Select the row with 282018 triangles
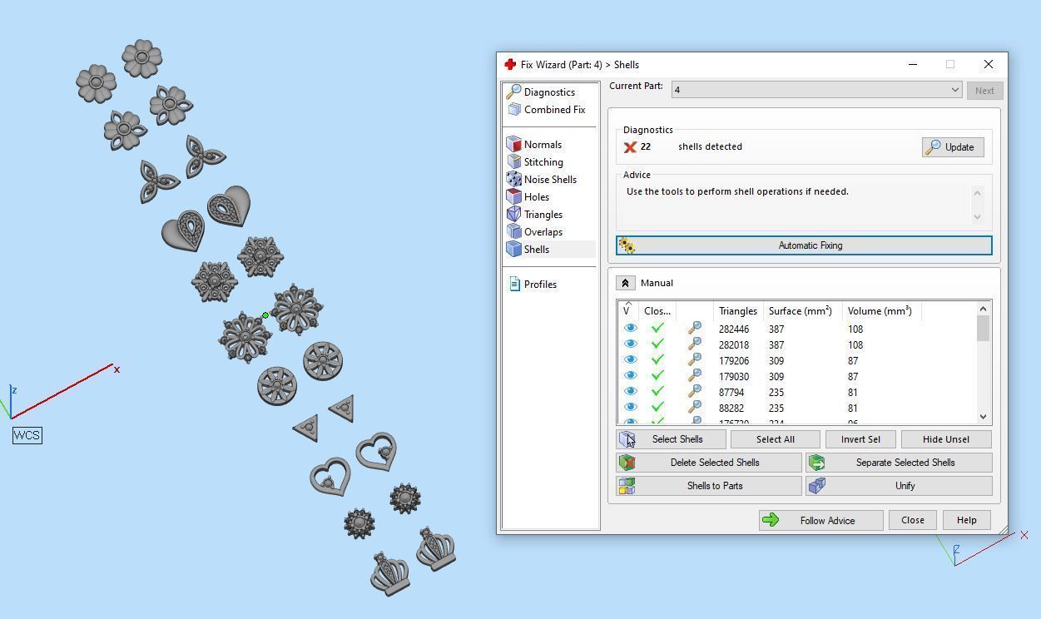Image resolution: width=1041 pixels, height=619 pixels. (796, 344)
